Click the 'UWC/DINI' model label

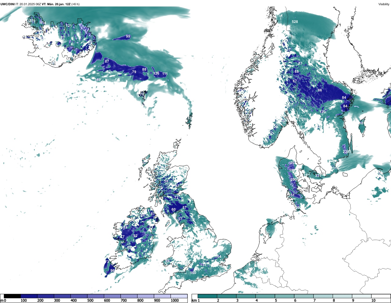coord(8,4)
